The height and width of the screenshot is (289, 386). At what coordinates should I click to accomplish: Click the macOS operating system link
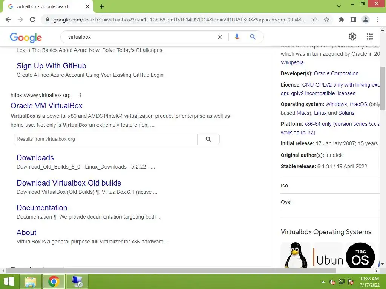pos(358,105)
